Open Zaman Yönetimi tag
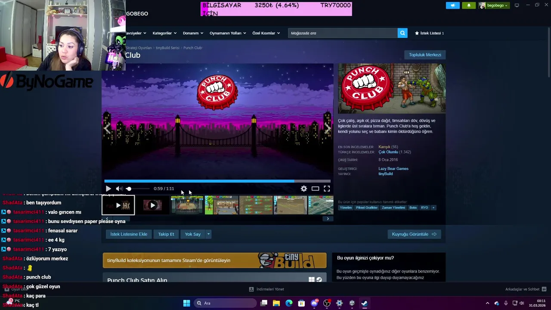Viewport: 551px width, 310px height. [x=393, y=208]
